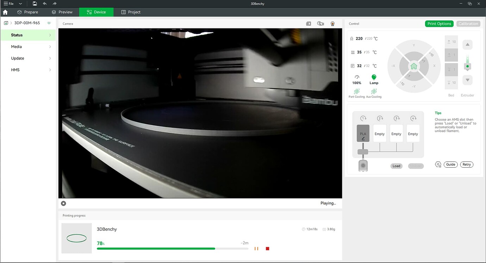Screen dimensions: 486x263
Task: Click the AMS slot 4 refresh icon
Action: 413,118
